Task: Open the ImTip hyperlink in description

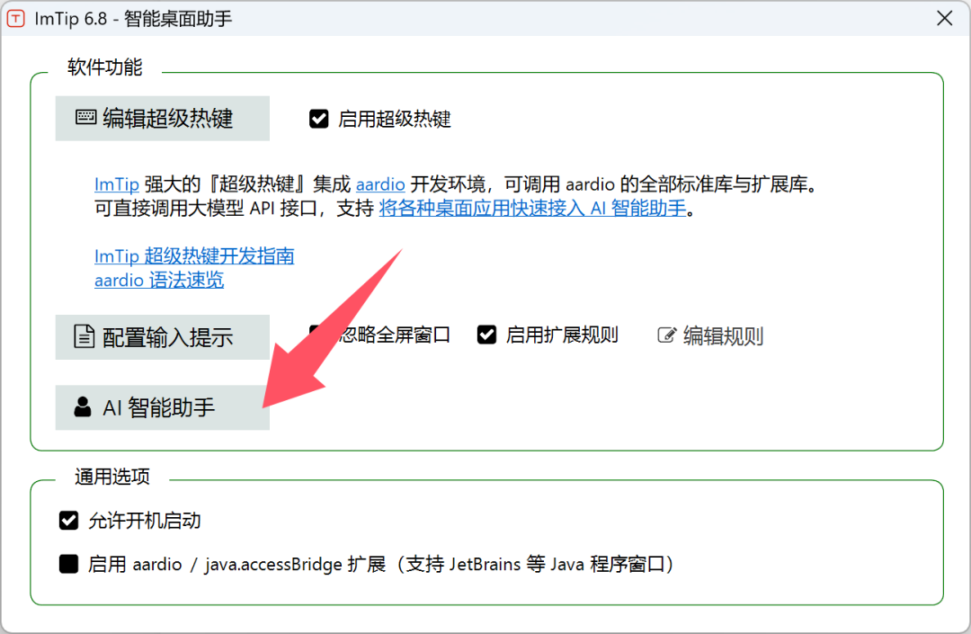Action: (x=116, y=184)
